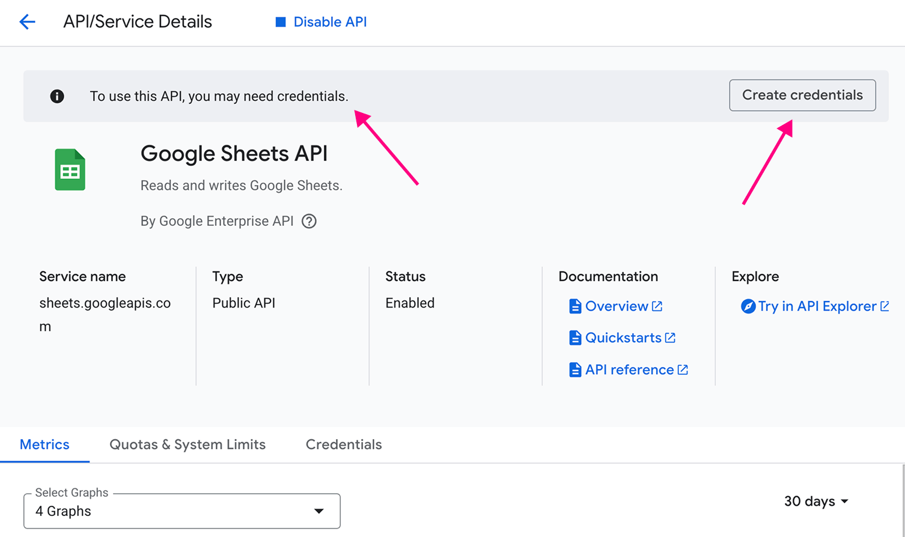Open the API reference link
Screen dimensions: 905x537
coord(629,369)
